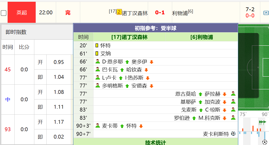
Task: Click the substitution icon beside D·恩多耶
Action: pos(98,62)
